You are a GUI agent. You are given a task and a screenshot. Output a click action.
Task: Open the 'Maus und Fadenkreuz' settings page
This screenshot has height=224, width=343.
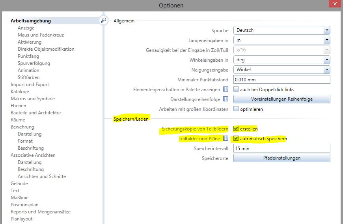pos(41,35)
